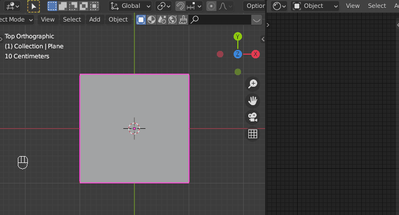Screen dimensions: 399x215
Task: Click the magnifier search field
Action: [x=220, y=19]
